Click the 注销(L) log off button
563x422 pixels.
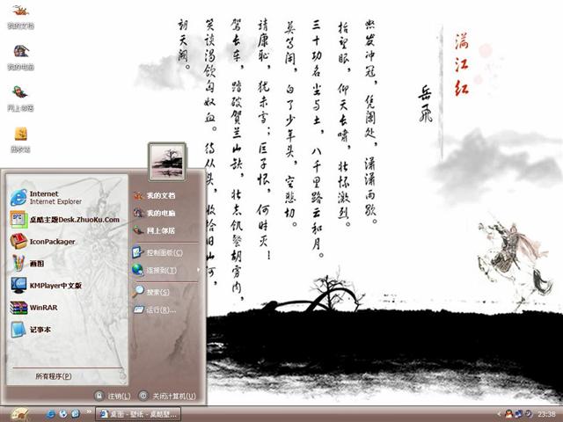point(113,396)
